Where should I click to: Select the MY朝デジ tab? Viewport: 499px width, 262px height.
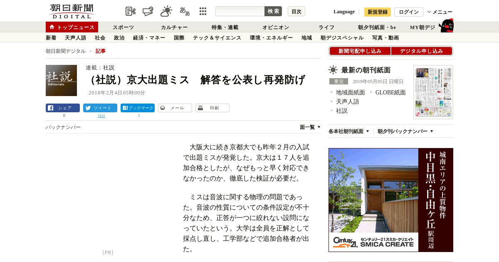click(422, 27)
